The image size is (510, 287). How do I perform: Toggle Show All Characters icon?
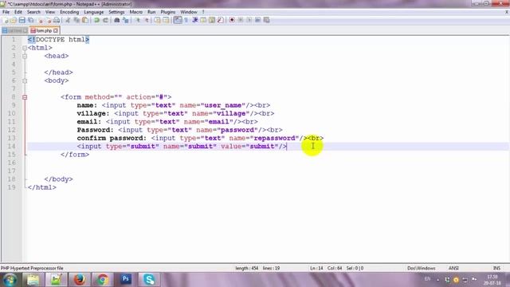click(186, 20)
